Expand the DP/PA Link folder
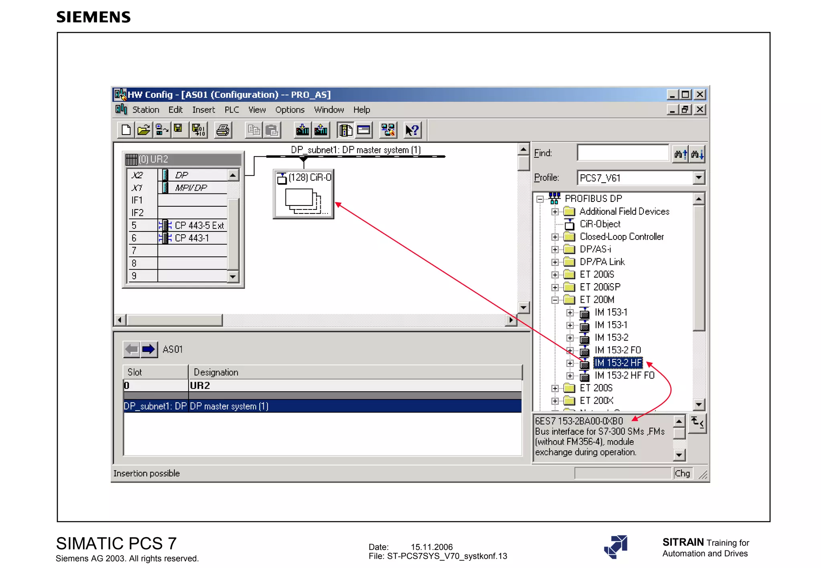The width and height of the screenshot is (821, 568). point(555,262)
